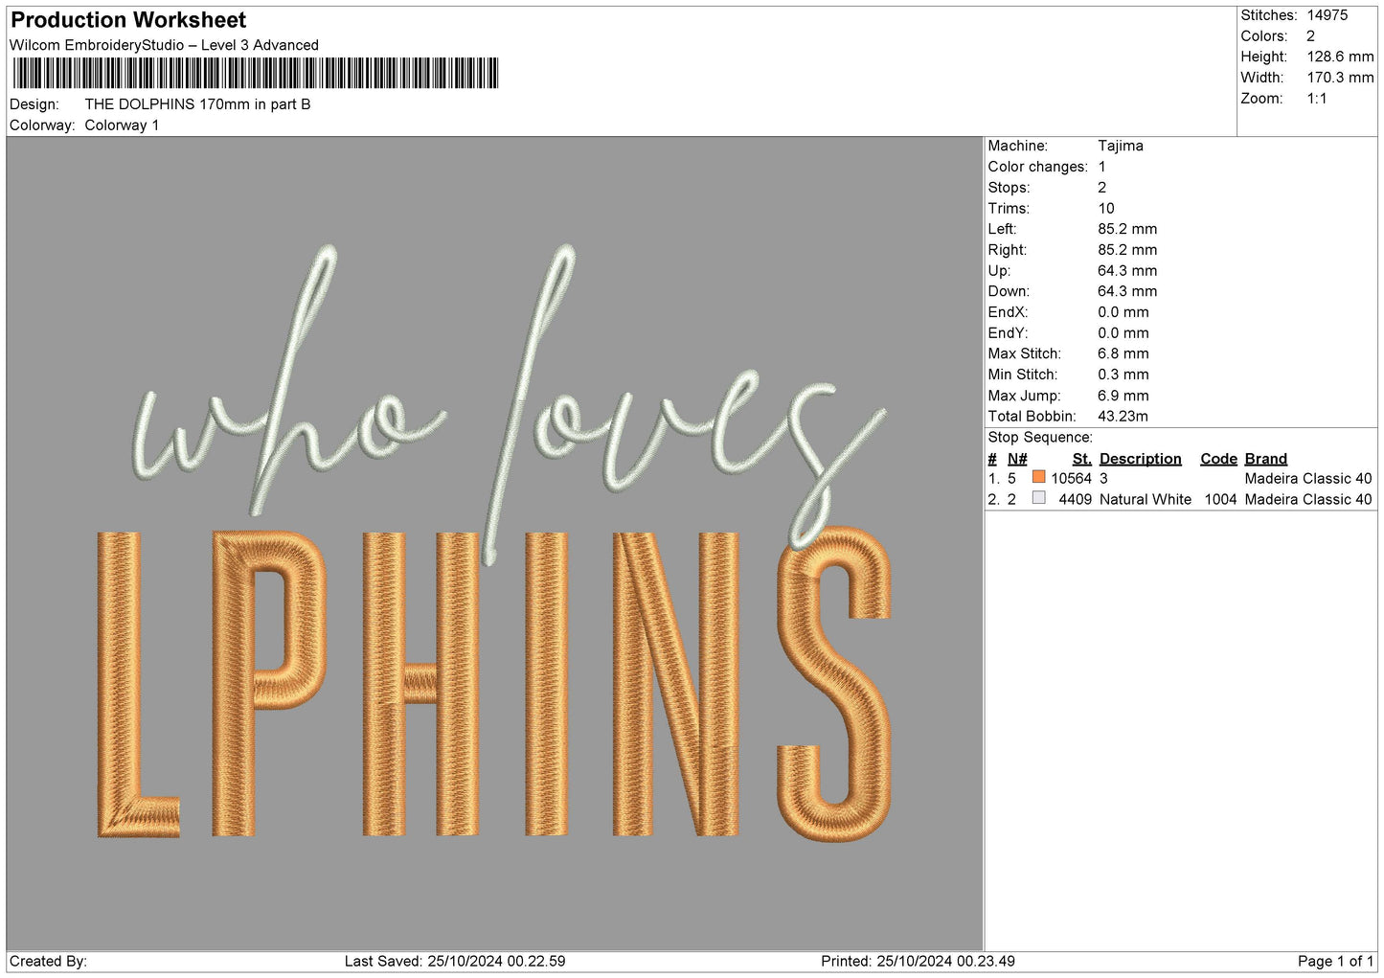Image resolution: width=1384 pixels, height=978 pixels.
Task: Click design name 'THE DOLPHINS 170mm in part B'
Action: 197,104
